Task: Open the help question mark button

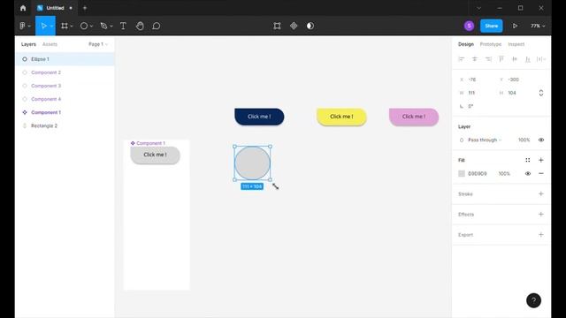Action: (533, 300)
